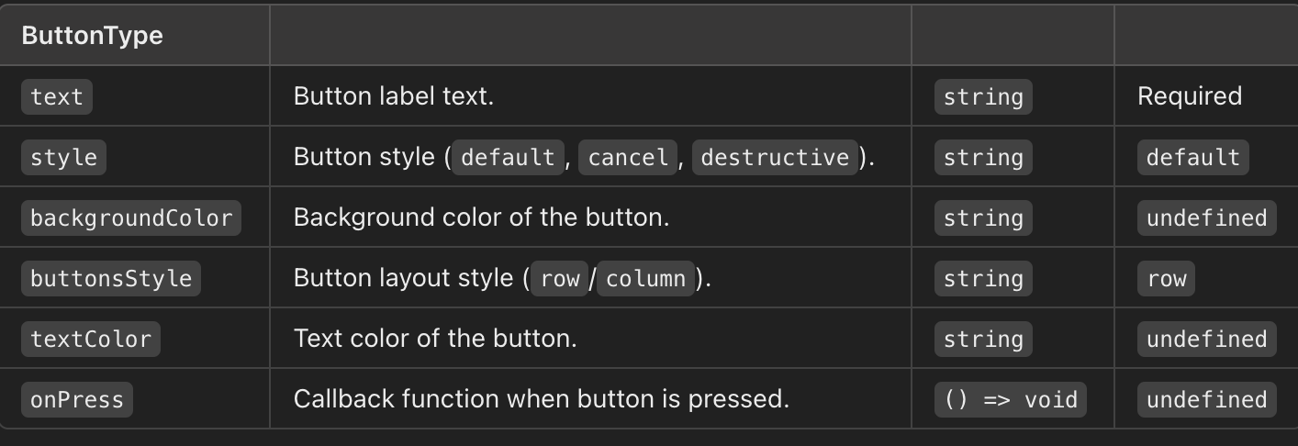Click 'Text color of the button.' description
This screenshot has width=1298, height=446.
435,339
